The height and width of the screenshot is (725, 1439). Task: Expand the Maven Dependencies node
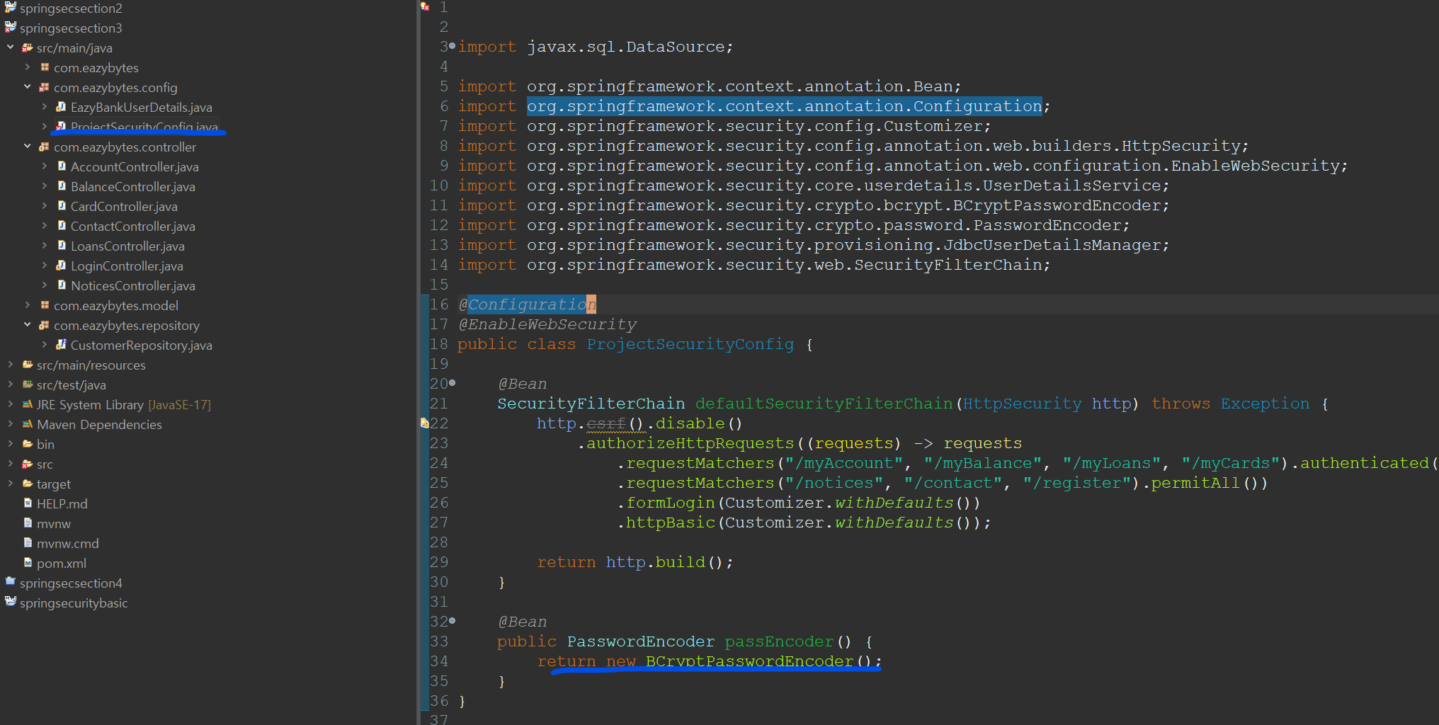click(x=11, y=424)
